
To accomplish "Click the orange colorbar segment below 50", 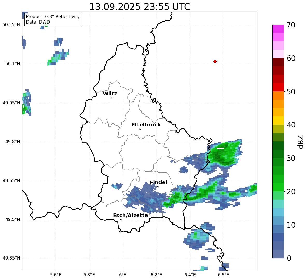I will tap(278, 95).
